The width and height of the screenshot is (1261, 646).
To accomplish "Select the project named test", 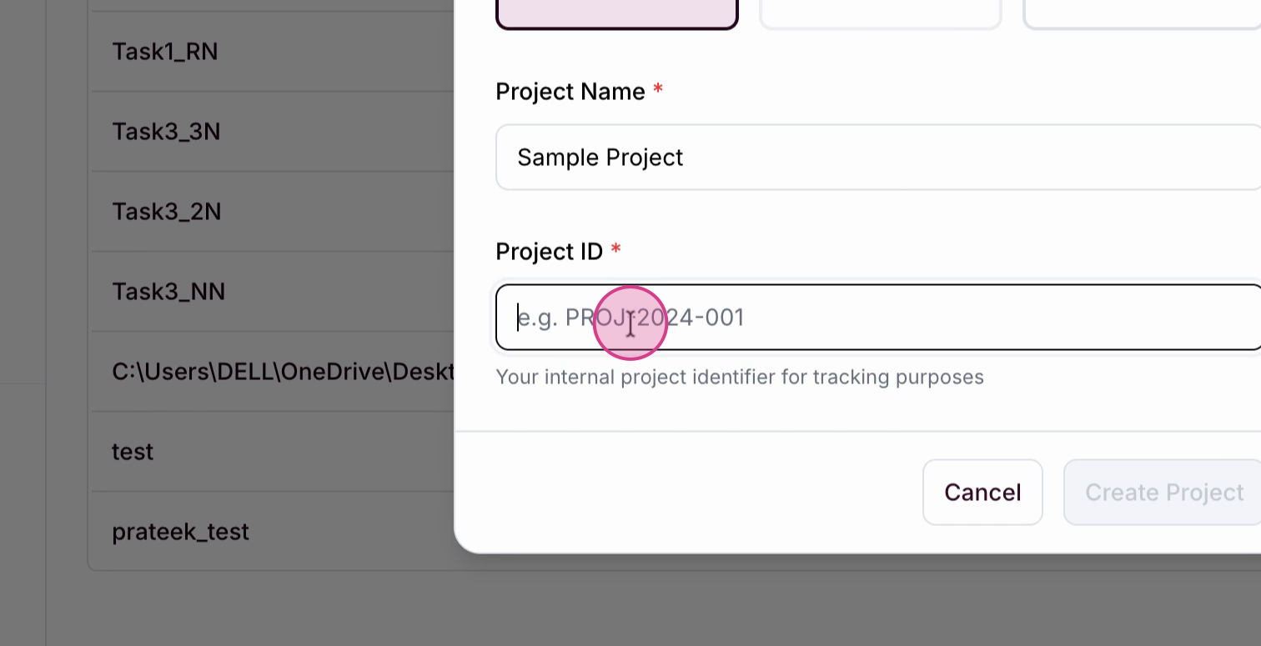I will coord(133,452).
